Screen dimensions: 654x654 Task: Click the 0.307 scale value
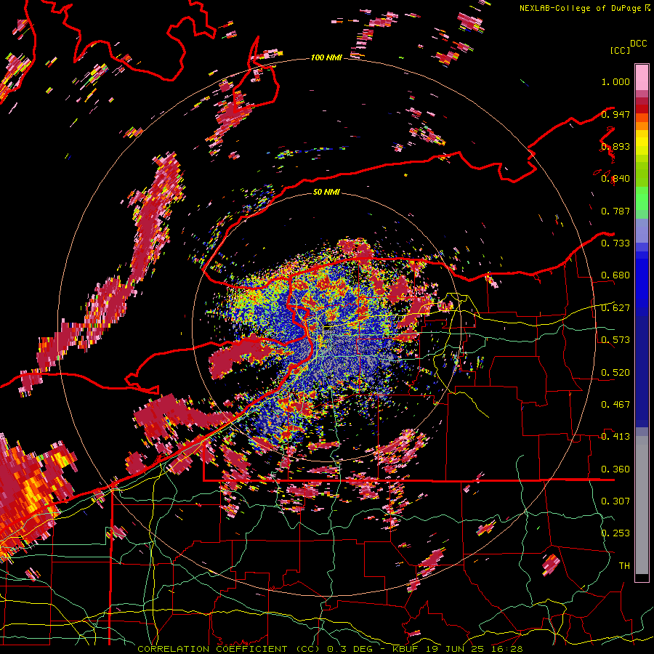click(x=615, y=501)
